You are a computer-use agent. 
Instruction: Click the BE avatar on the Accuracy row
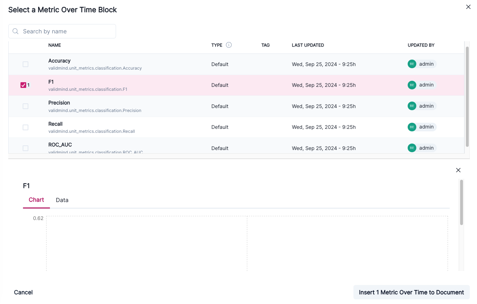pos(412,64)
